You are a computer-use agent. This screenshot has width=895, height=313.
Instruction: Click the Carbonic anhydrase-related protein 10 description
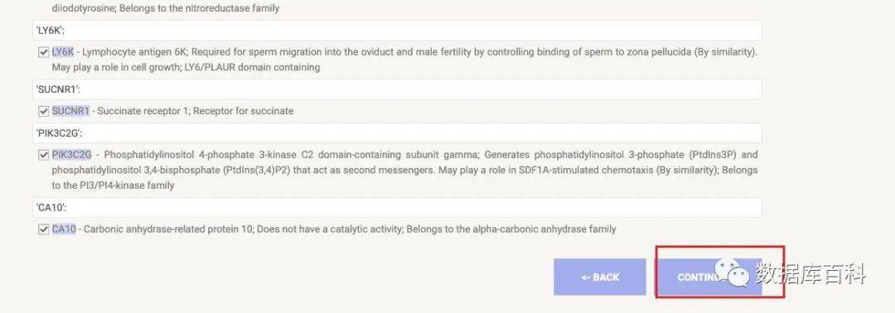(347, 229)
